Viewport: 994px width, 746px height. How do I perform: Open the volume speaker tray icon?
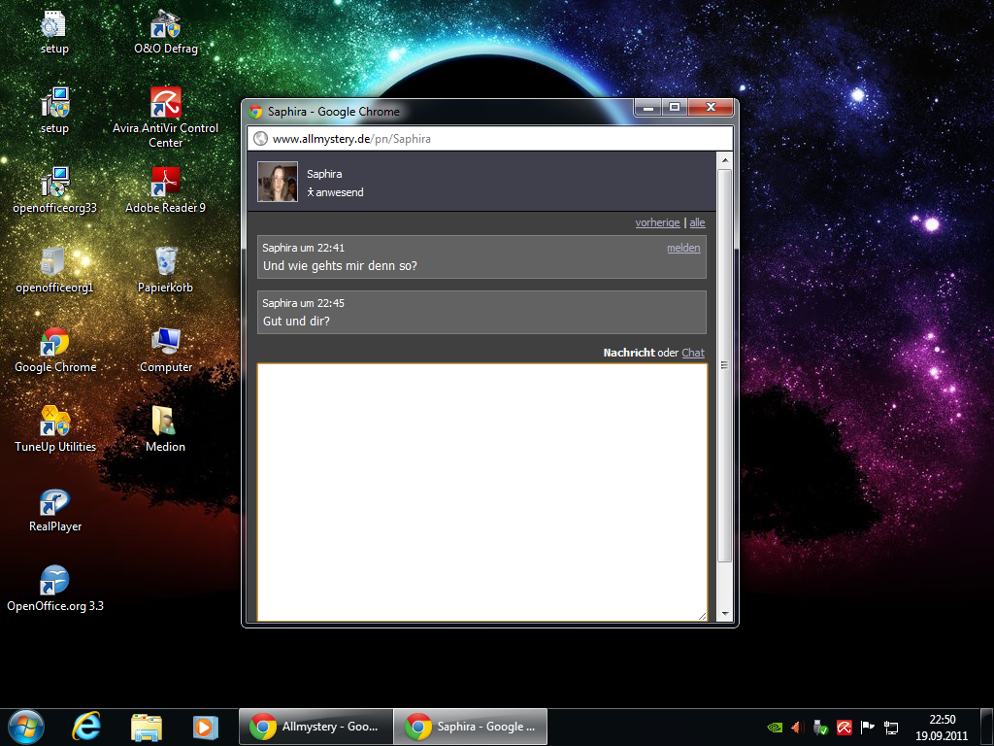point(798,727)
